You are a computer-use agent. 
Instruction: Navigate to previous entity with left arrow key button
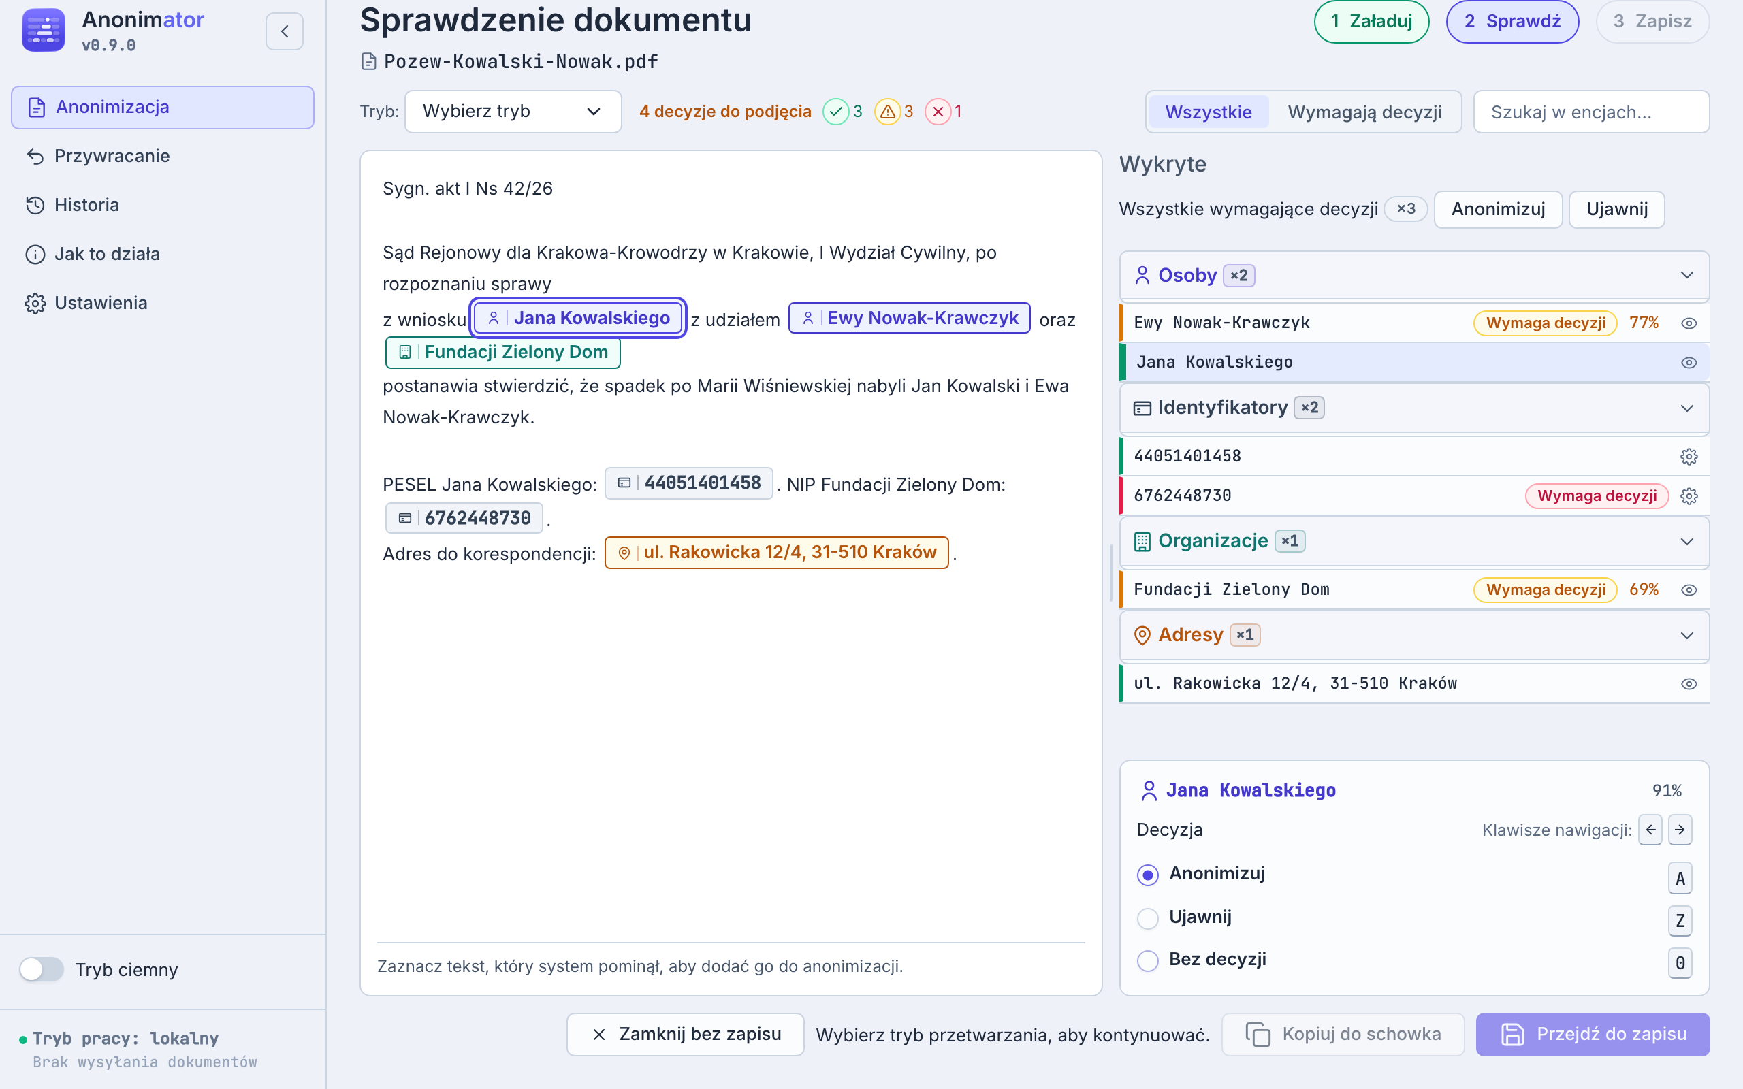(1650, 830)
